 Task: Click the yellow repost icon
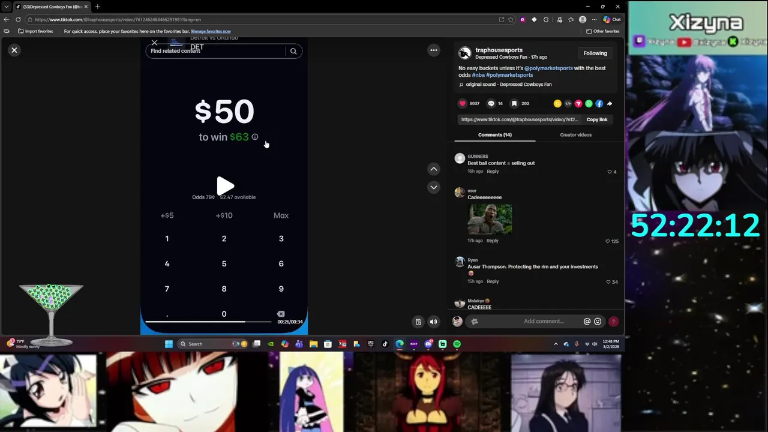(557, 104)
